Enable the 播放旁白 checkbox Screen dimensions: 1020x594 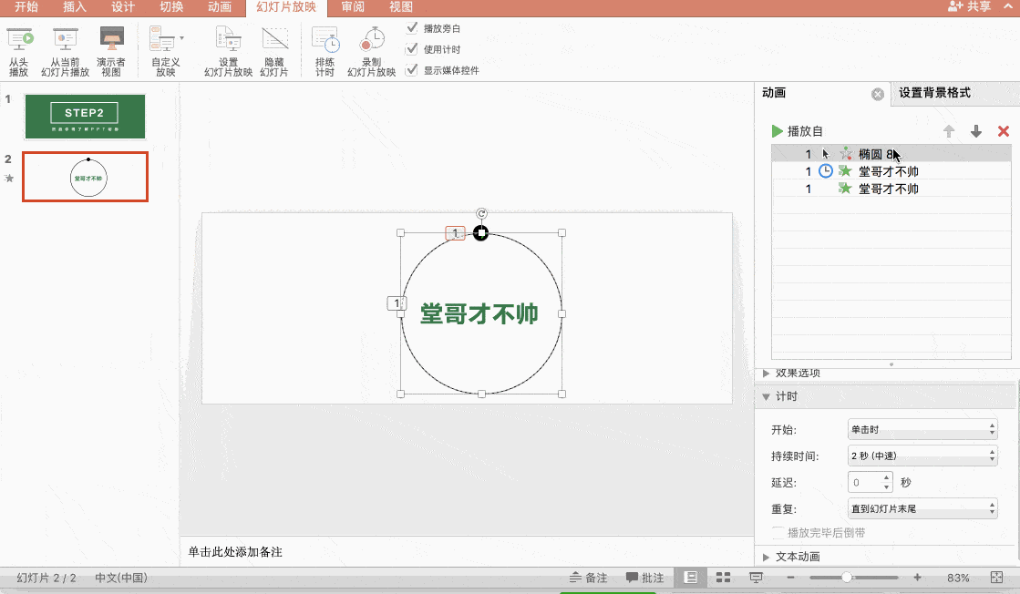pyautogui.click(x=417, y=27)
